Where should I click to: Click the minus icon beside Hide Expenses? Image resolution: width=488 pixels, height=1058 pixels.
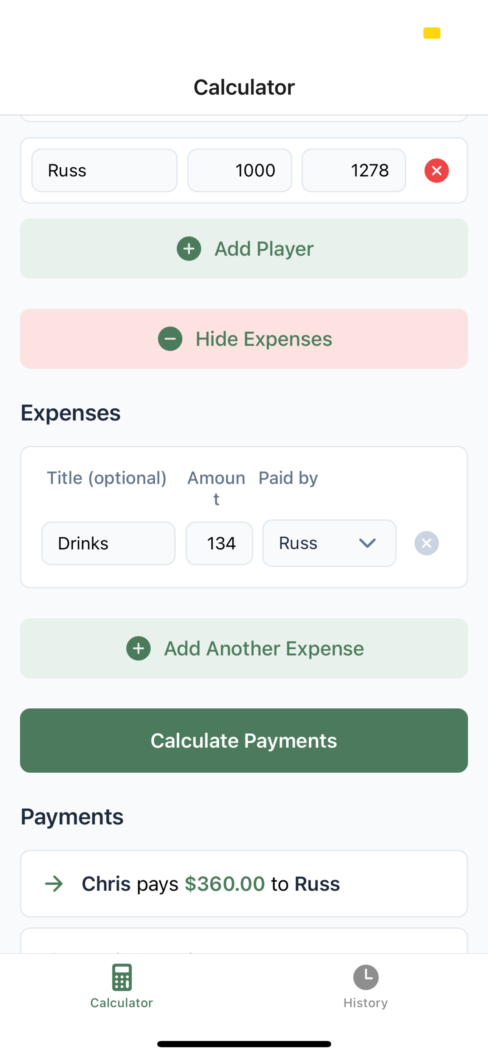coord(170,339)
